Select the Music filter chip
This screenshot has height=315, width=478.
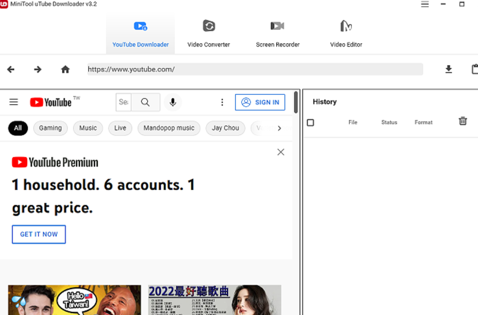coord(88,128)
